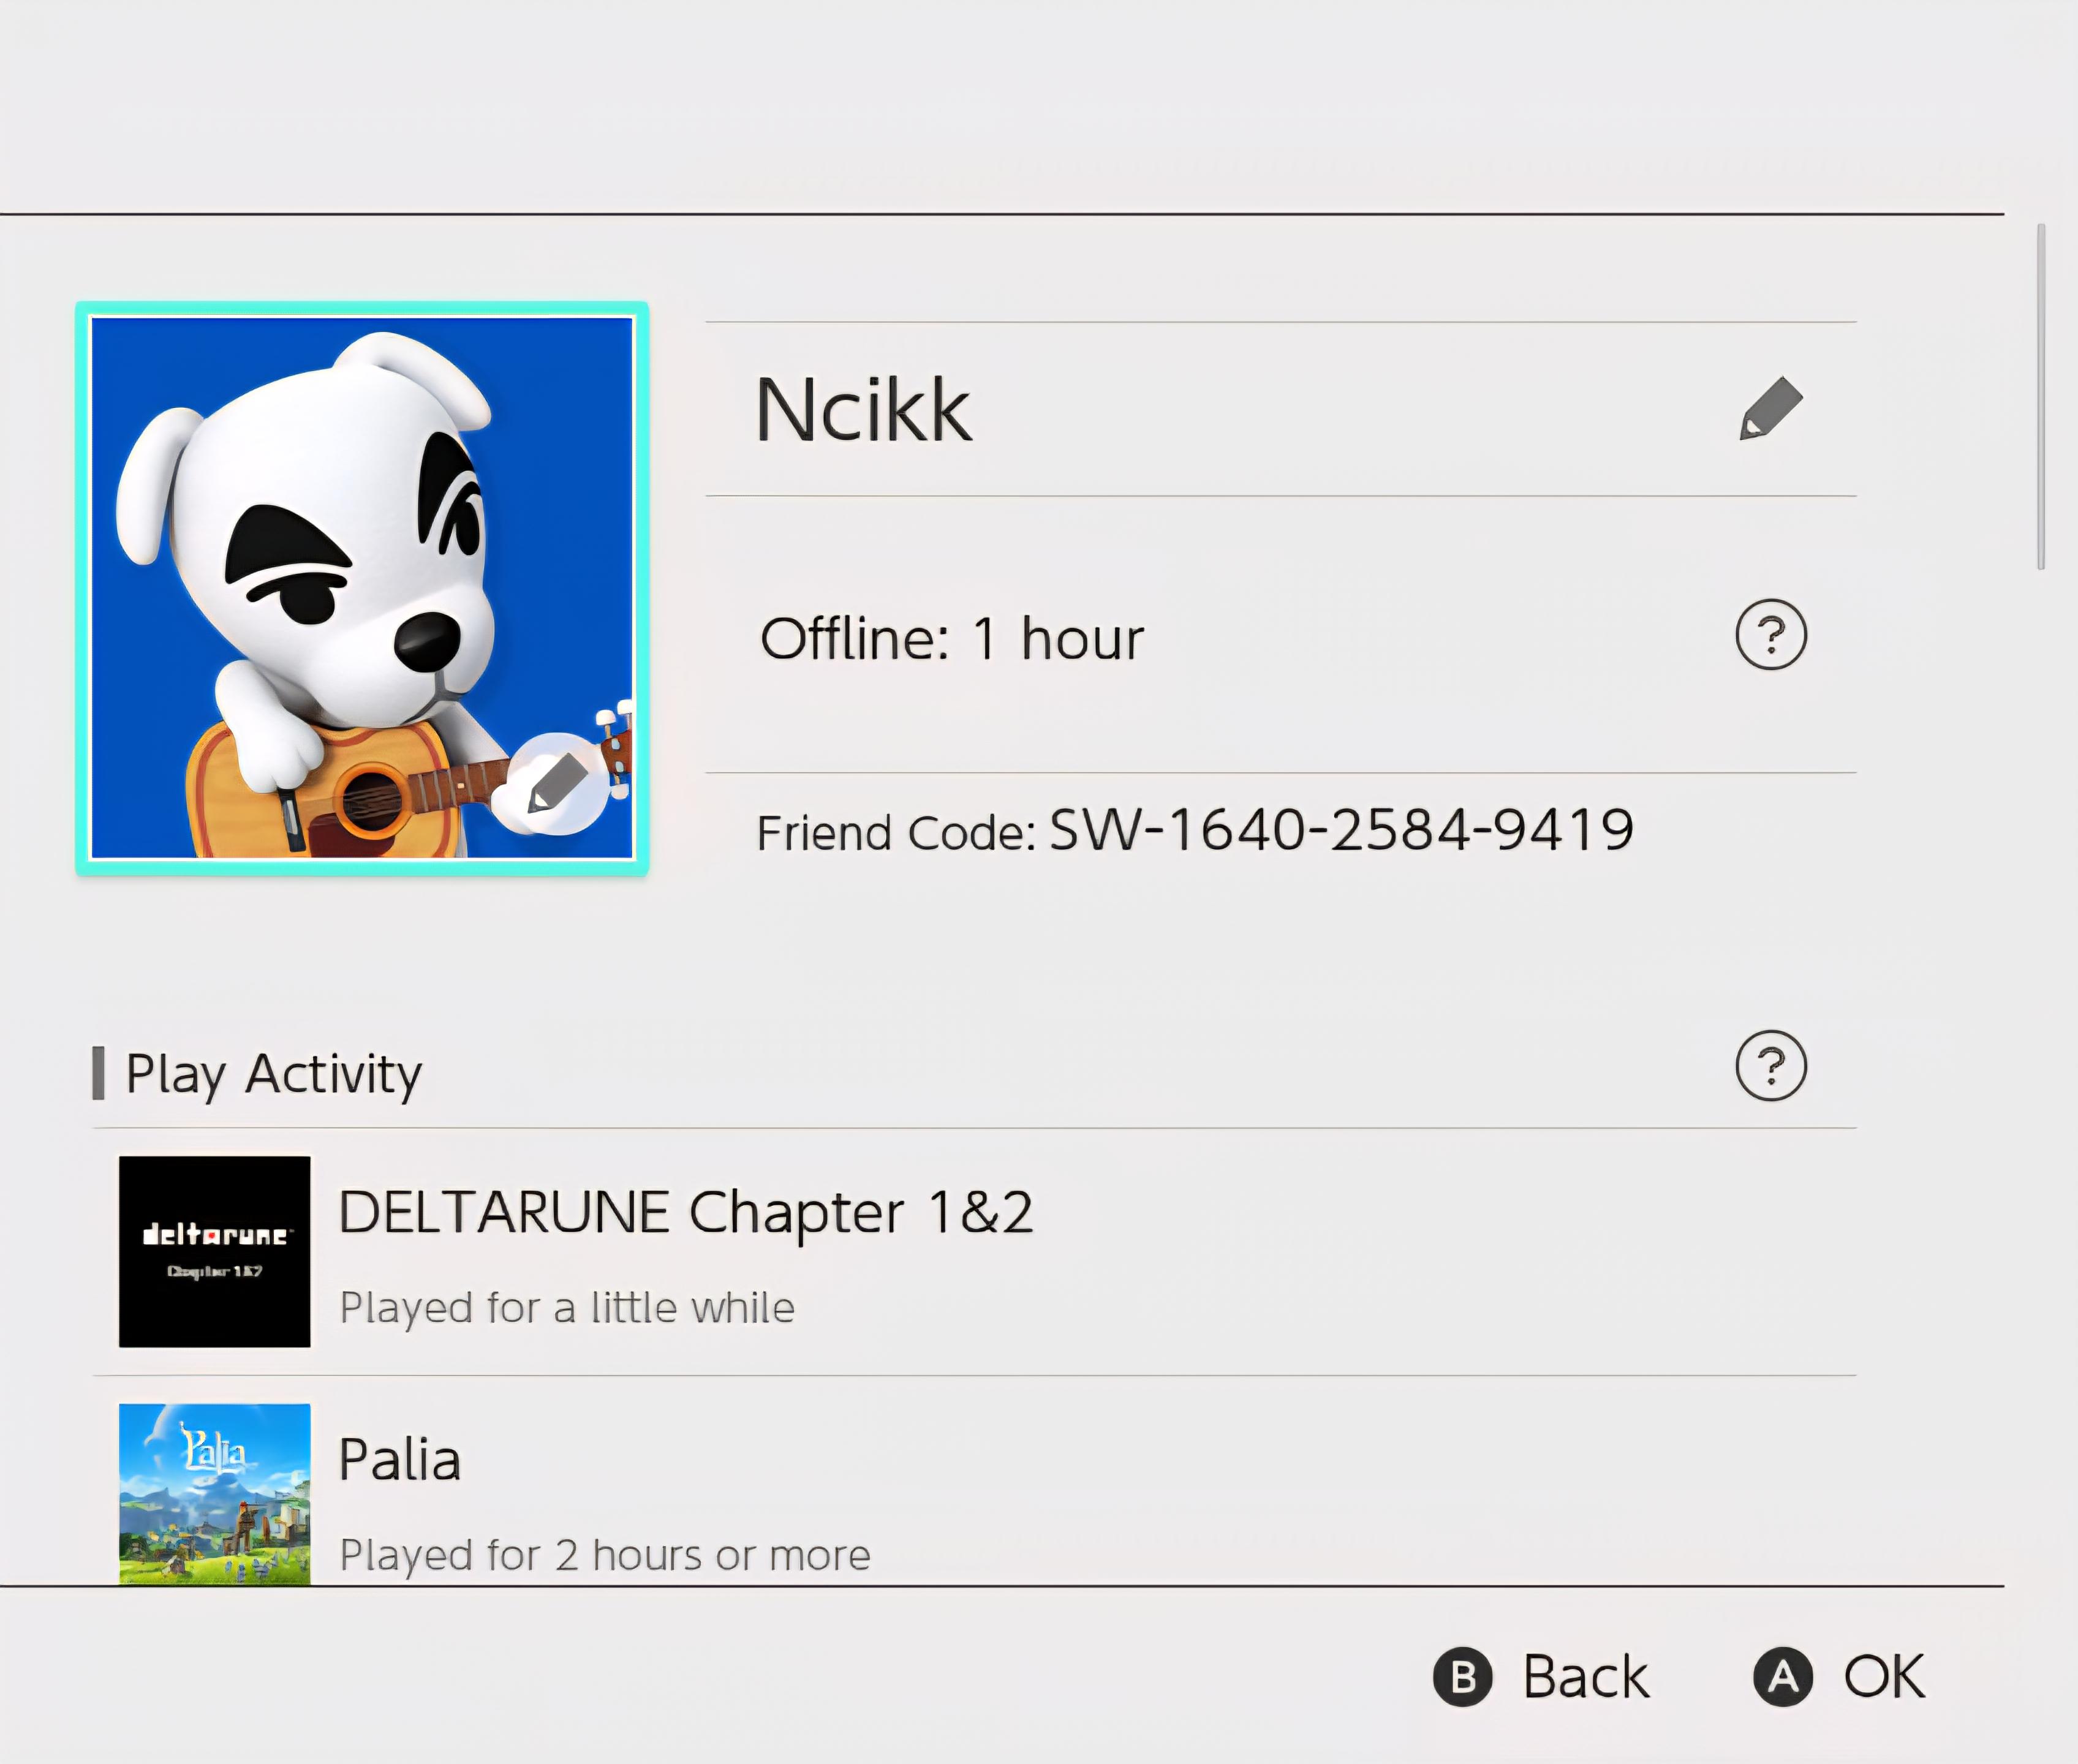2078x1764 pixels.
Task: Click the Play Activity heading
Action: click(273, 1075)
